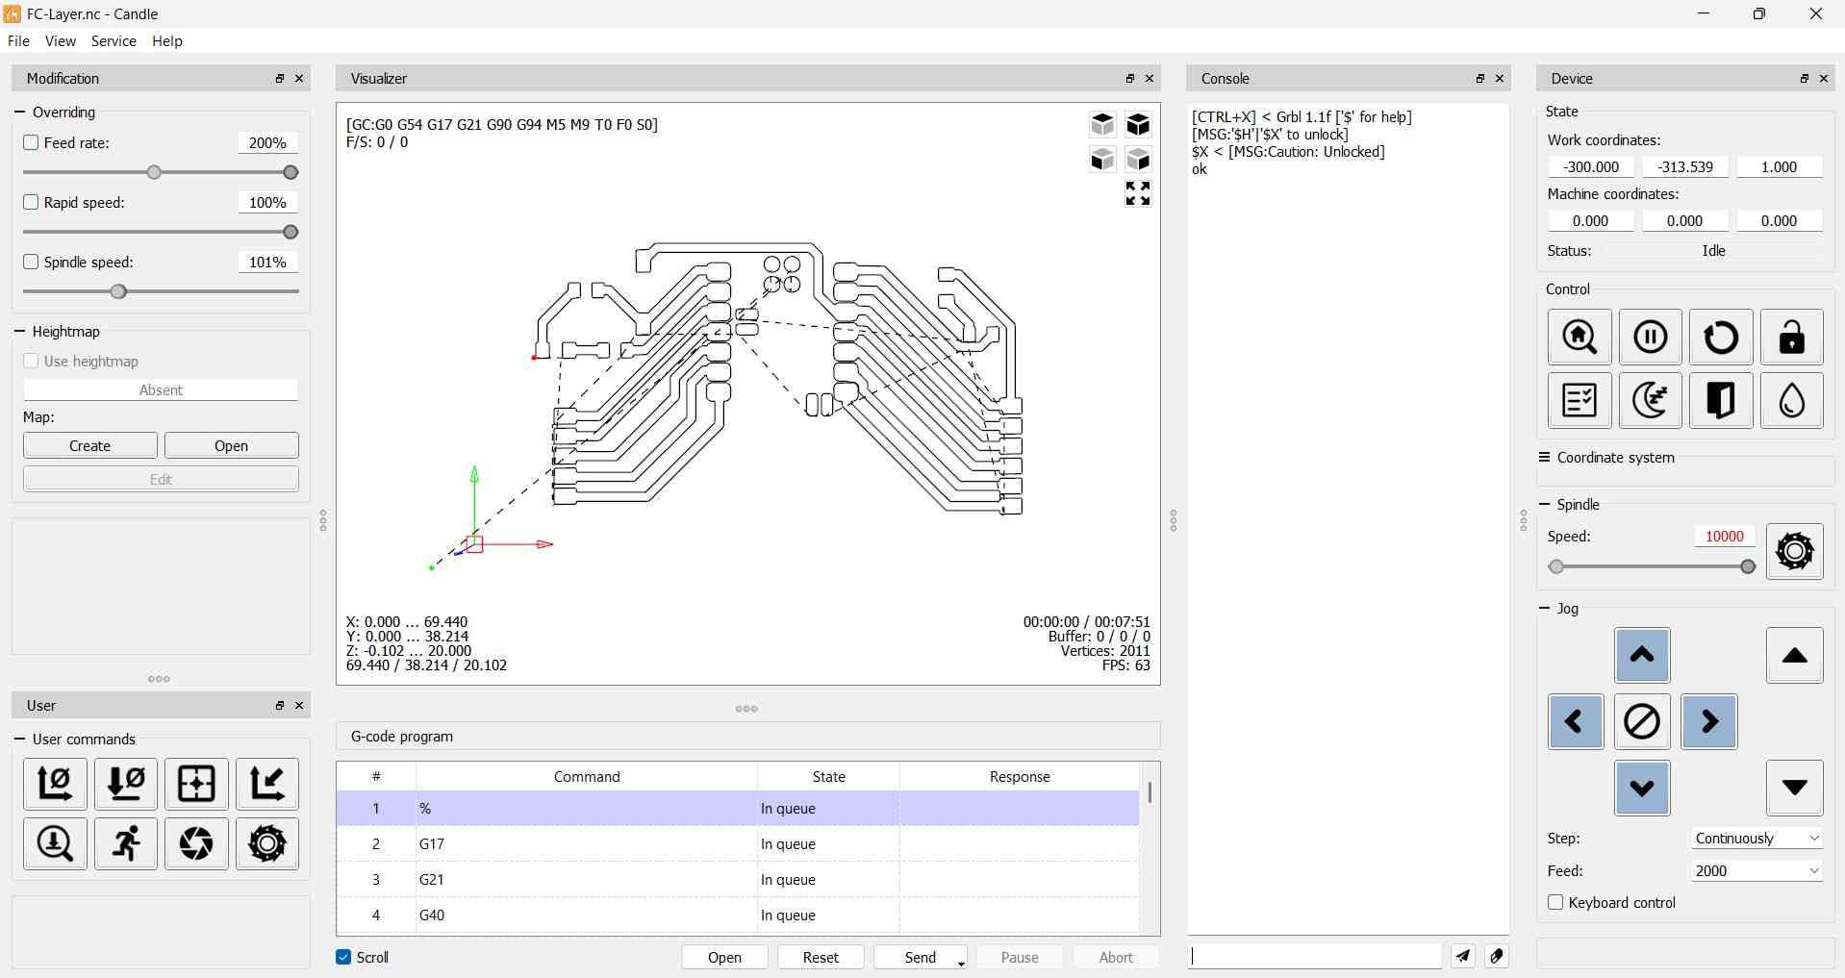1845x978 pixels.
Task: Jog the Y axis backward with down arrow
Action: (x=1642, y=788)
